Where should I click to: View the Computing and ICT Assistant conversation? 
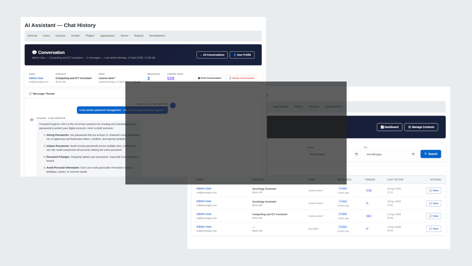point(433,216)
